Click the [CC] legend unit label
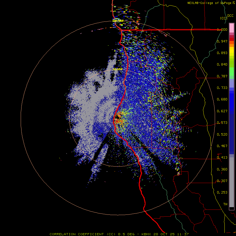The width and height of the screenshot is (236, 236). (224, 18)
